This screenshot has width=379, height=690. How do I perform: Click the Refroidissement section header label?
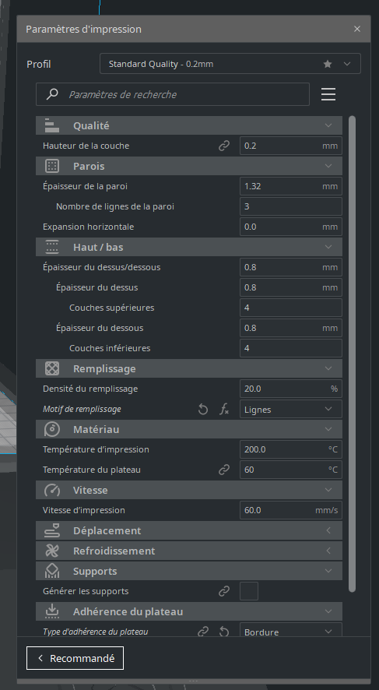tap(114, 551)
